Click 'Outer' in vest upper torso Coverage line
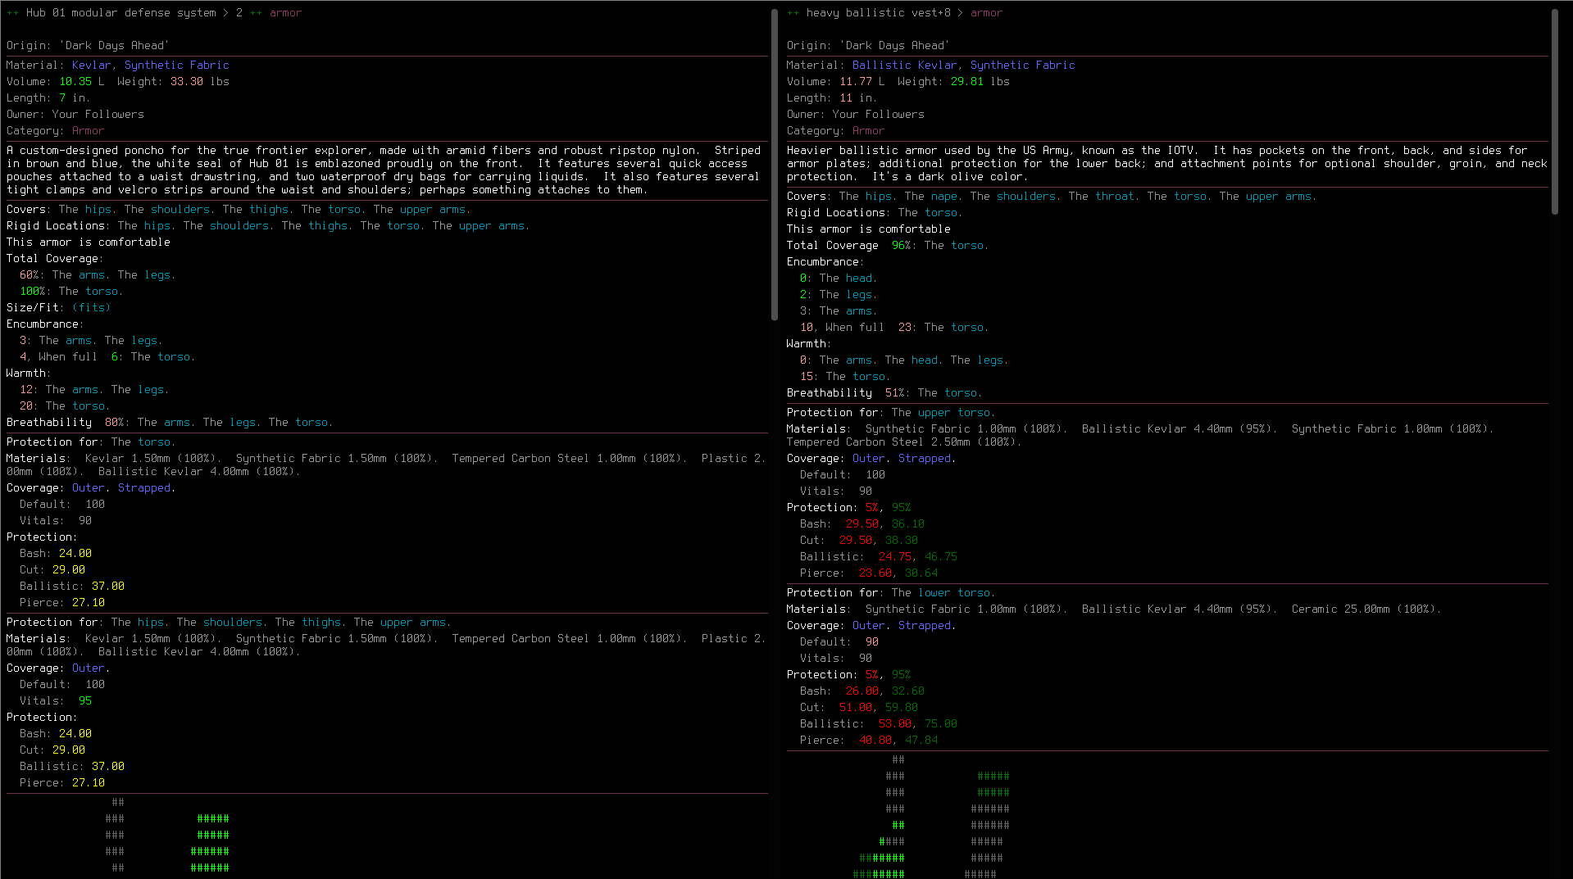This screenshot has height=879, width=1573. [x=869, y=459]
